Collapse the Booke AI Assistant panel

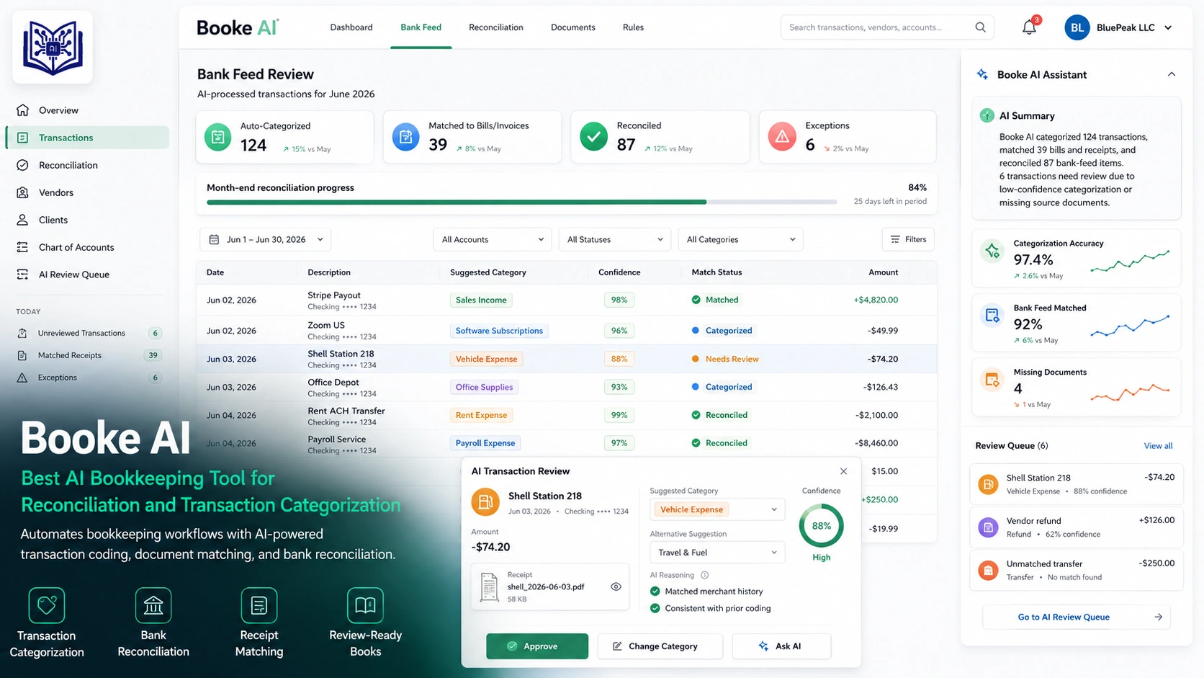point(1172,74)
